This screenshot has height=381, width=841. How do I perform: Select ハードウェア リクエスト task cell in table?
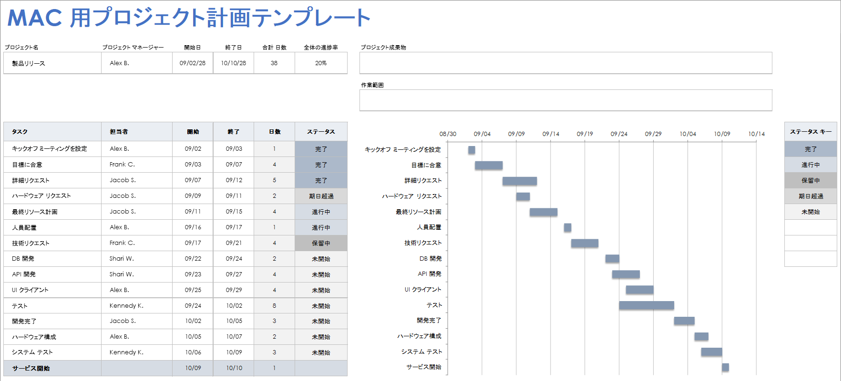[x=52, y=196]
